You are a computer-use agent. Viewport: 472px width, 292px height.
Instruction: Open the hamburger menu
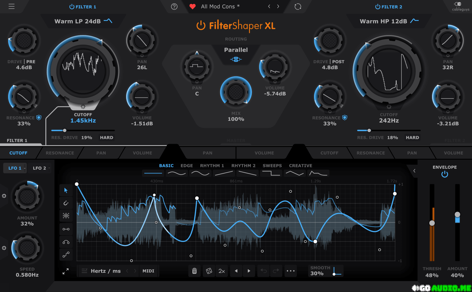click(11, 6)
